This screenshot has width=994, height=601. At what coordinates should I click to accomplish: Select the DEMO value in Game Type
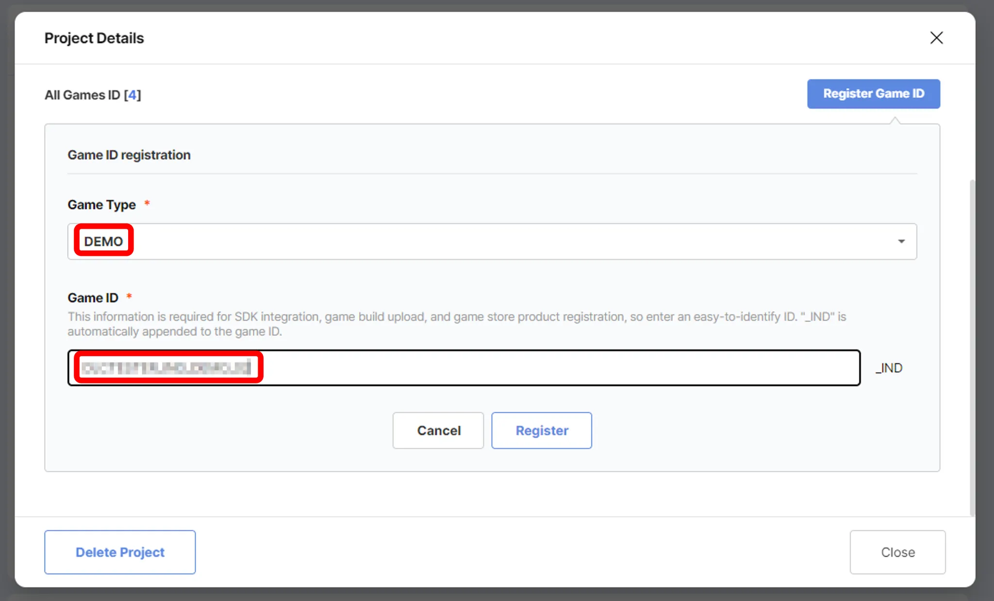click(103, 241)
